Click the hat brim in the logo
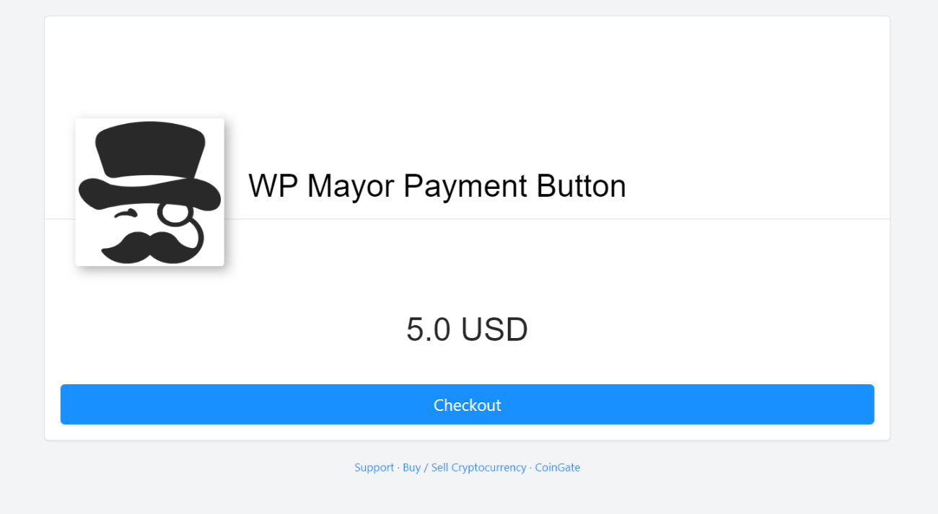 coord(149,194)
